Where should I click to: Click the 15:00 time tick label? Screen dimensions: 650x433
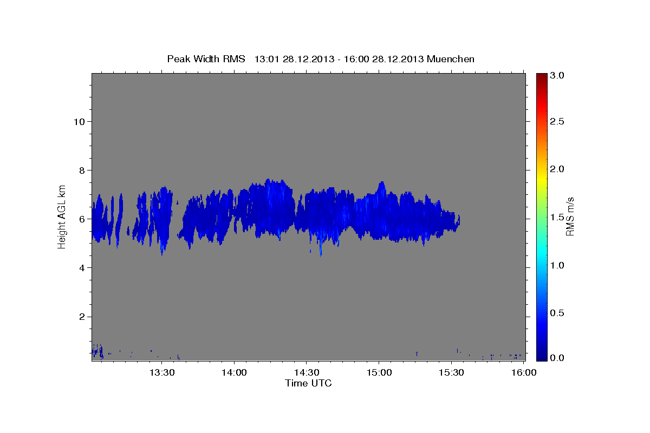tap(379, 373)
